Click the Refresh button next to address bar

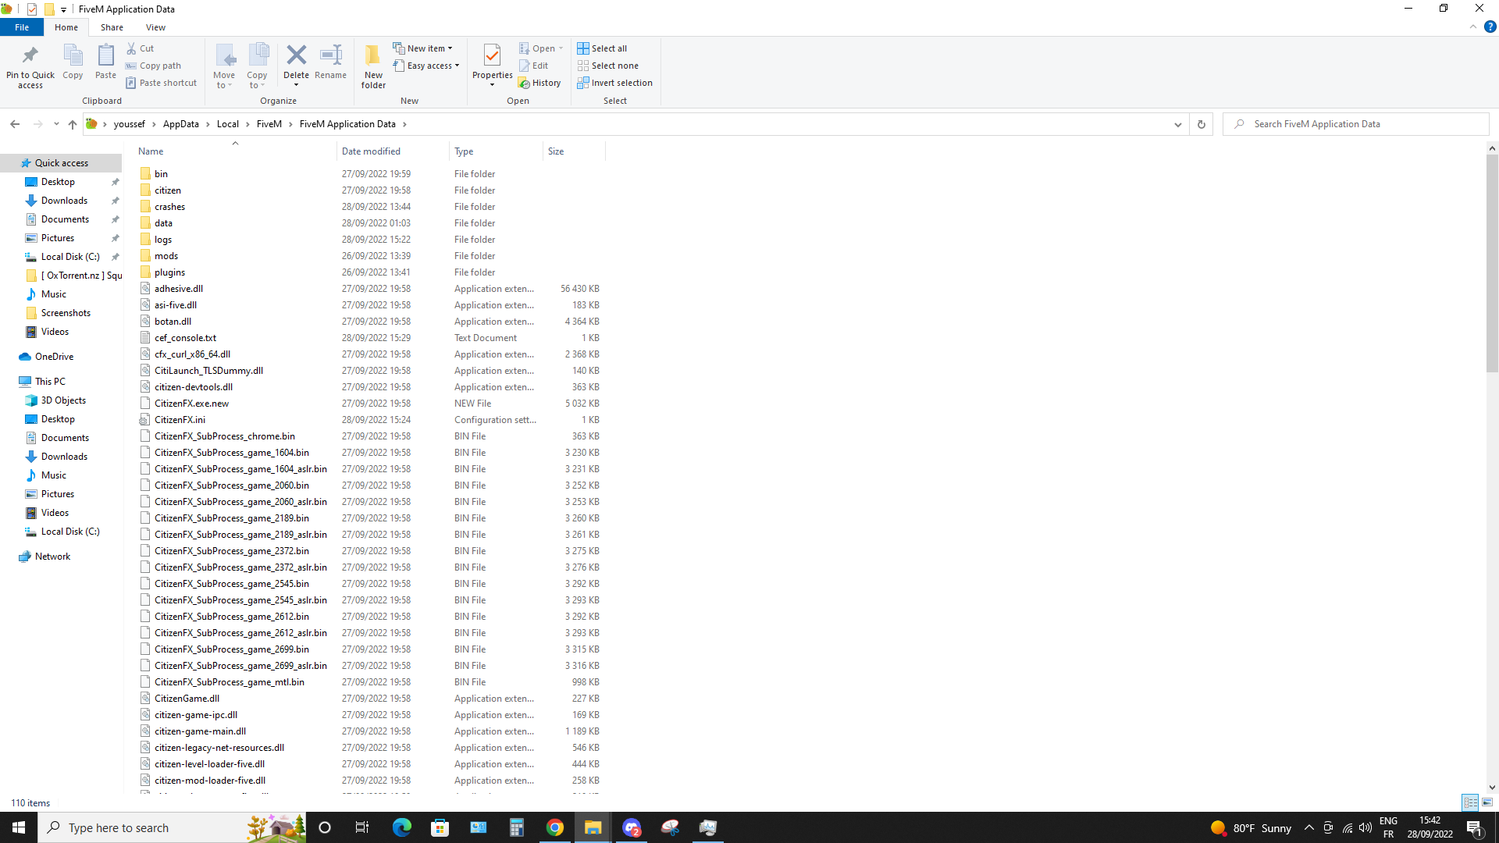(x=1200, y=124)
